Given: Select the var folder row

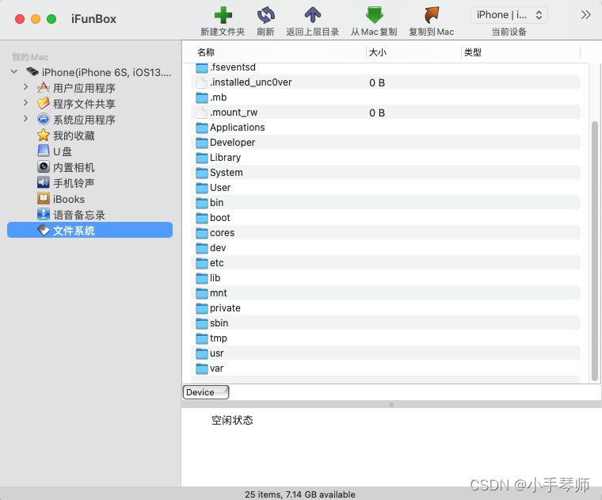Looking at the screenshot, I should 386,368.
